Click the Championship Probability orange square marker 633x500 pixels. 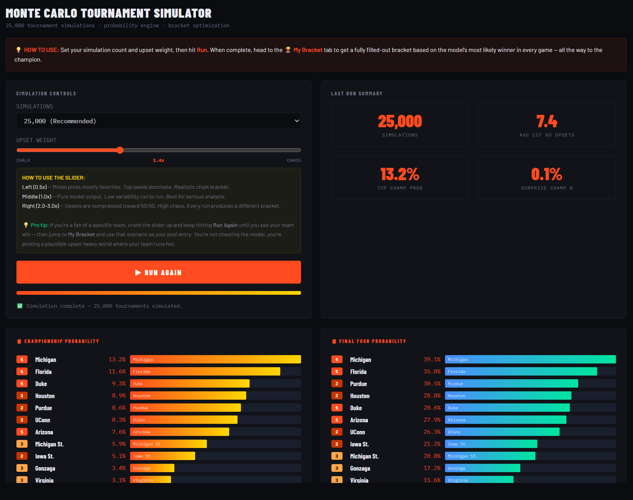tap(19, 341)
